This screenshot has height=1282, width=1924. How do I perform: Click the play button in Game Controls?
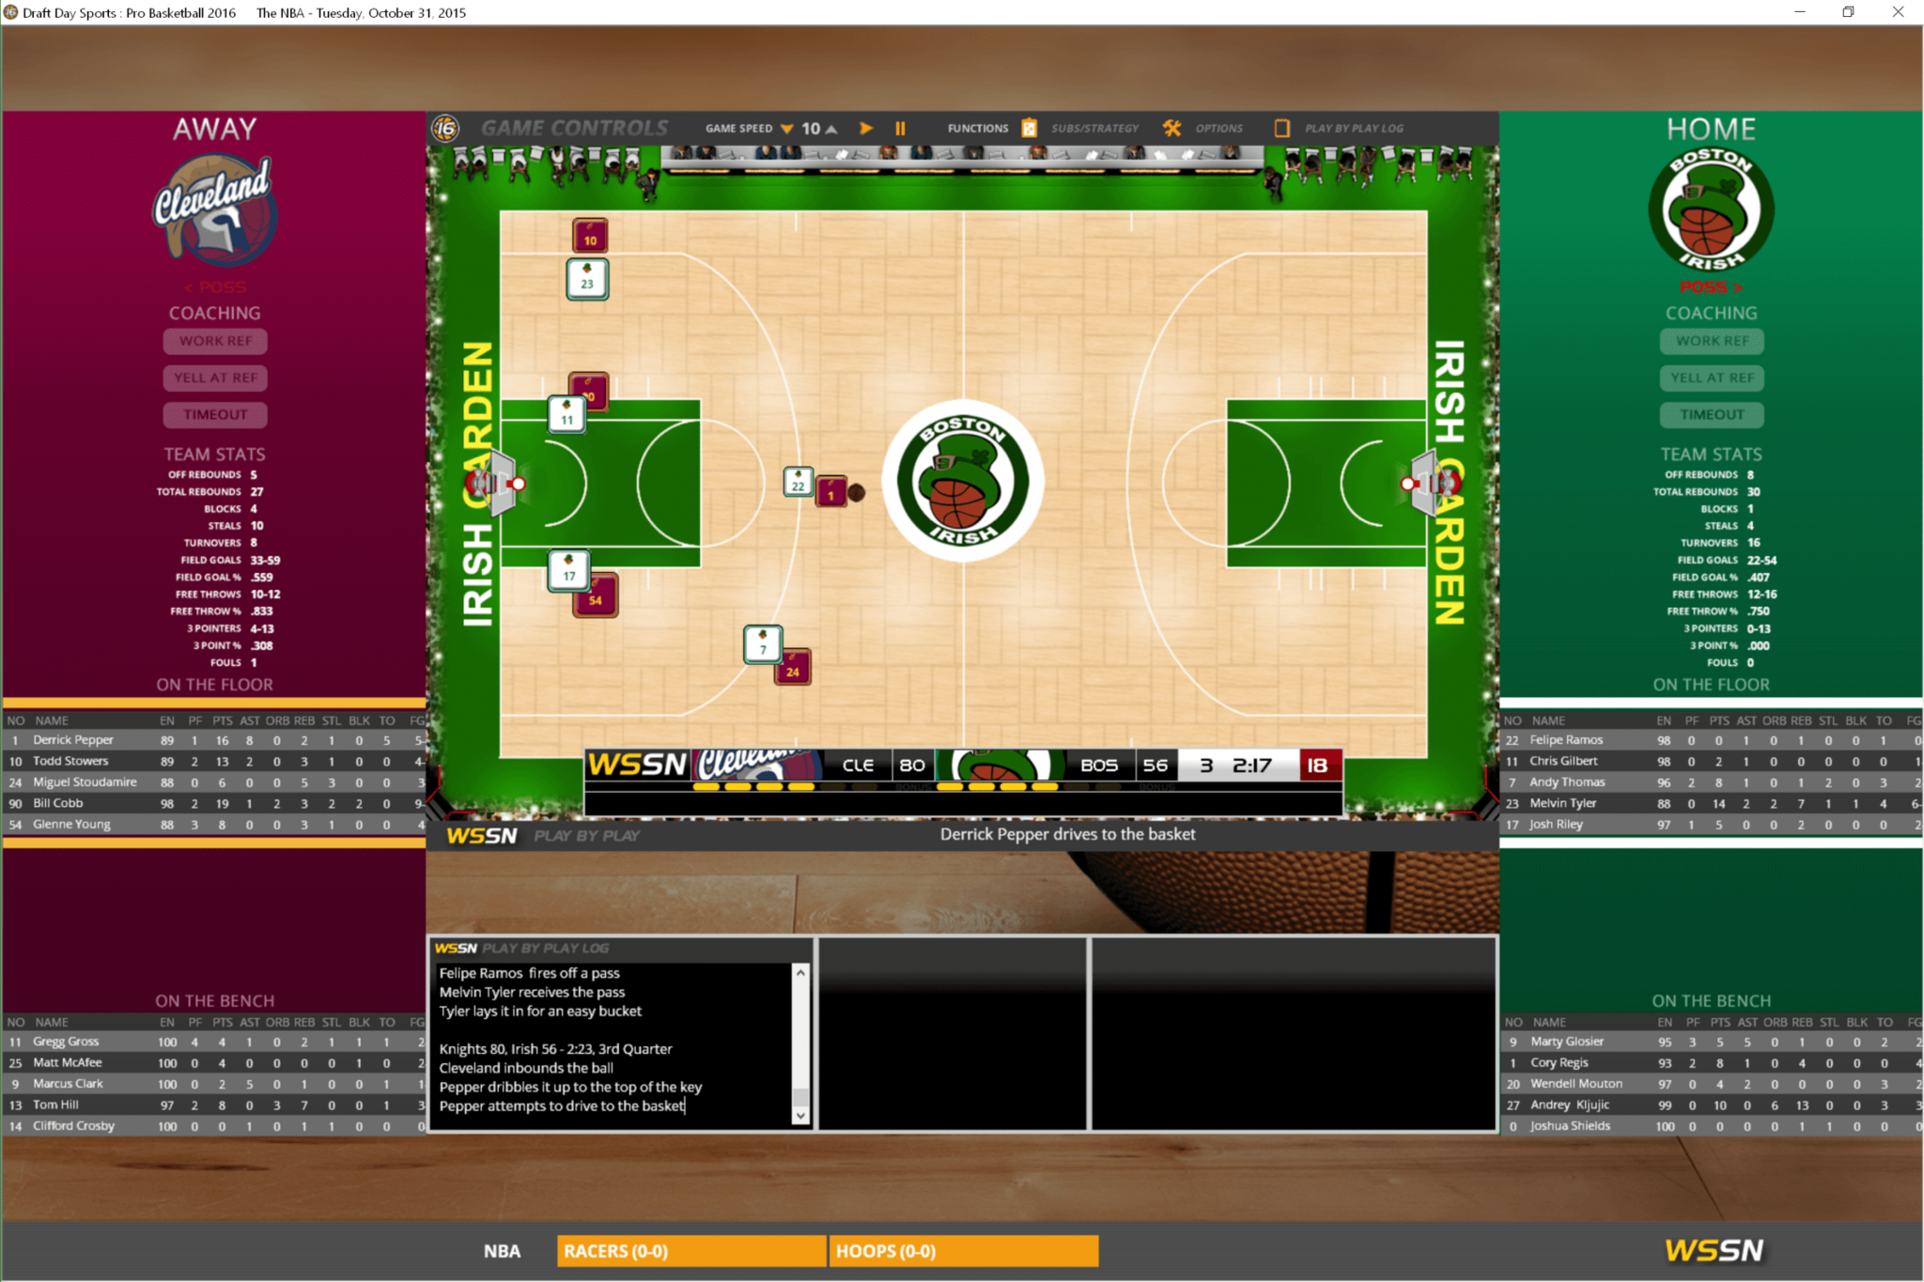coord(866,129)
